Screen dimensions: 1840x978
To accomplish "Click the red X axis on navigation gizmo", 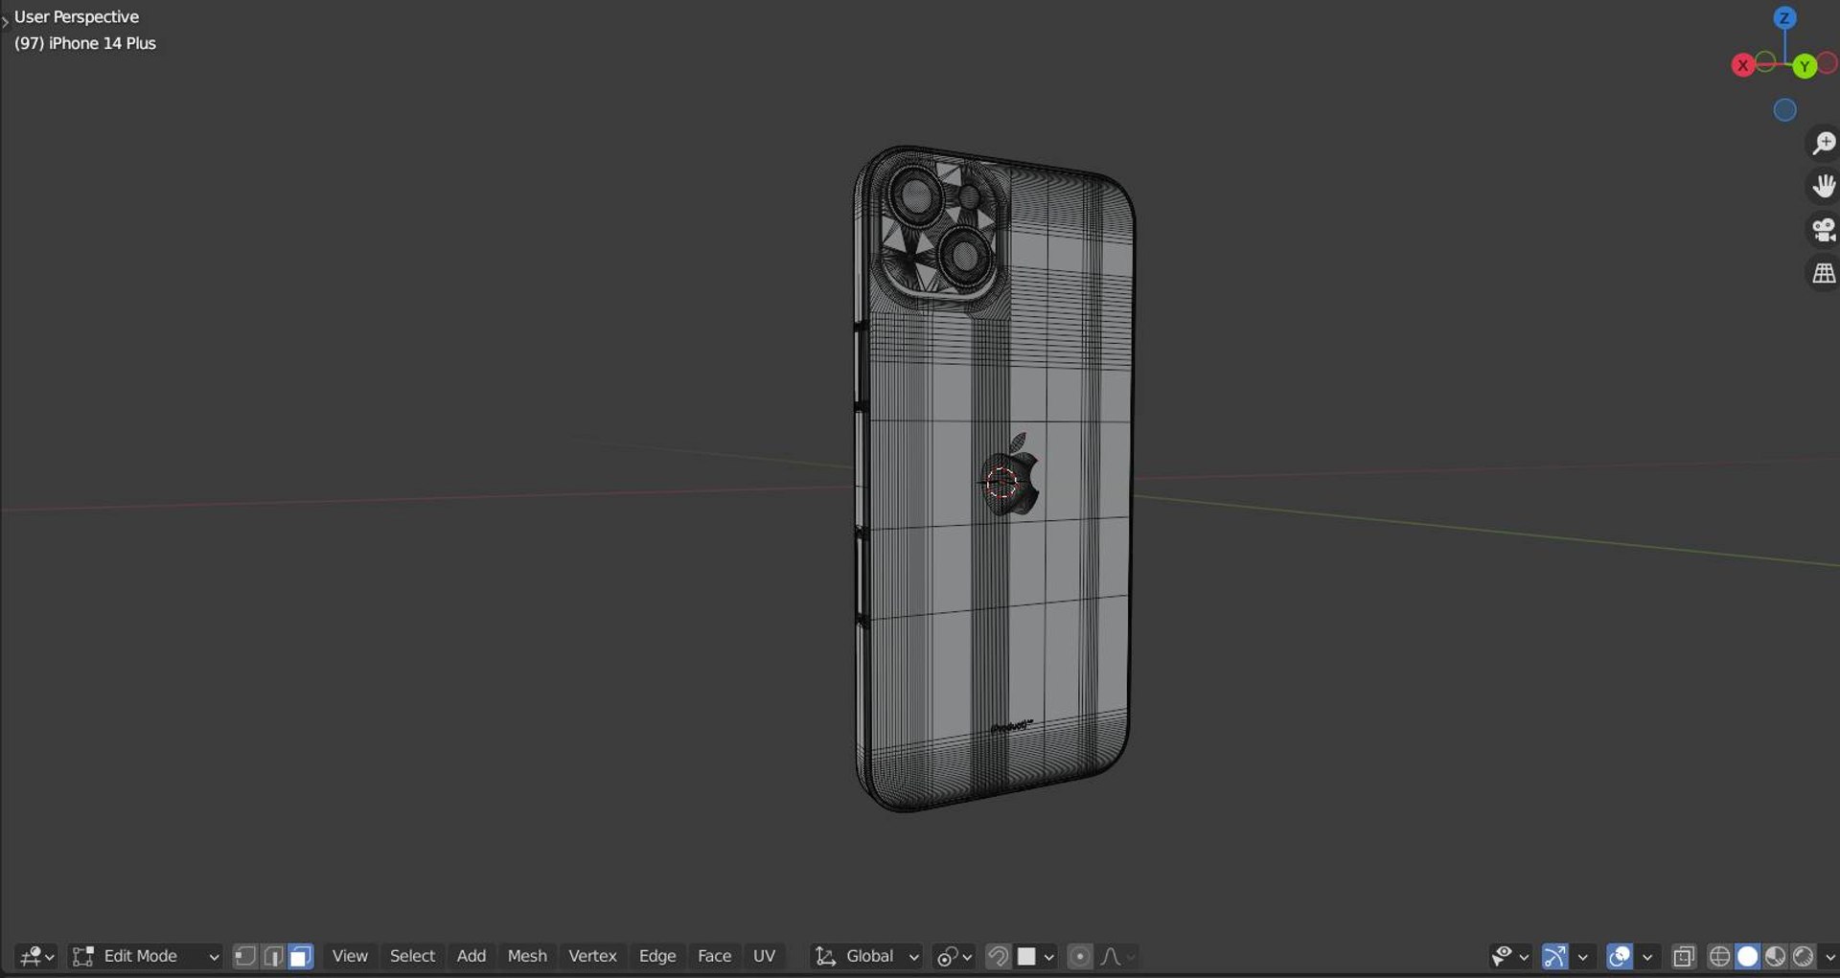I will (x=1742, y=65).
